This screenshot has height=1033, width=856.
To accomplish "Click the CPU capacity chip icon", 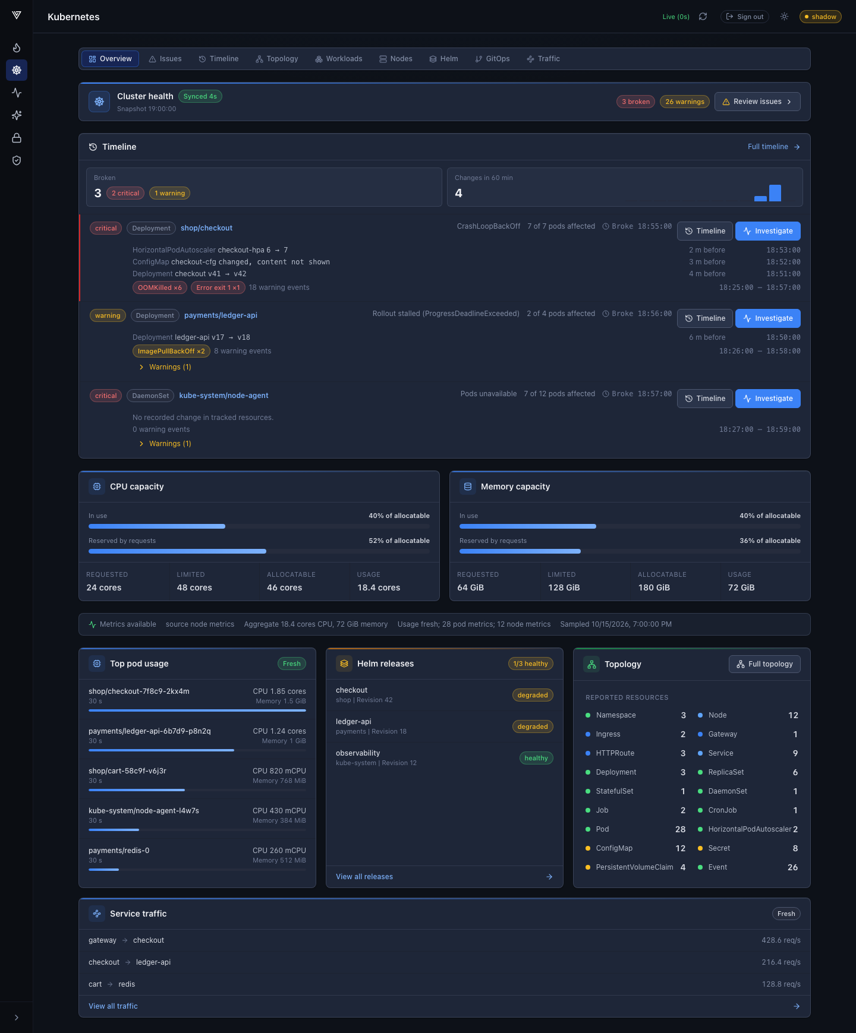I will tap(97, 487).
